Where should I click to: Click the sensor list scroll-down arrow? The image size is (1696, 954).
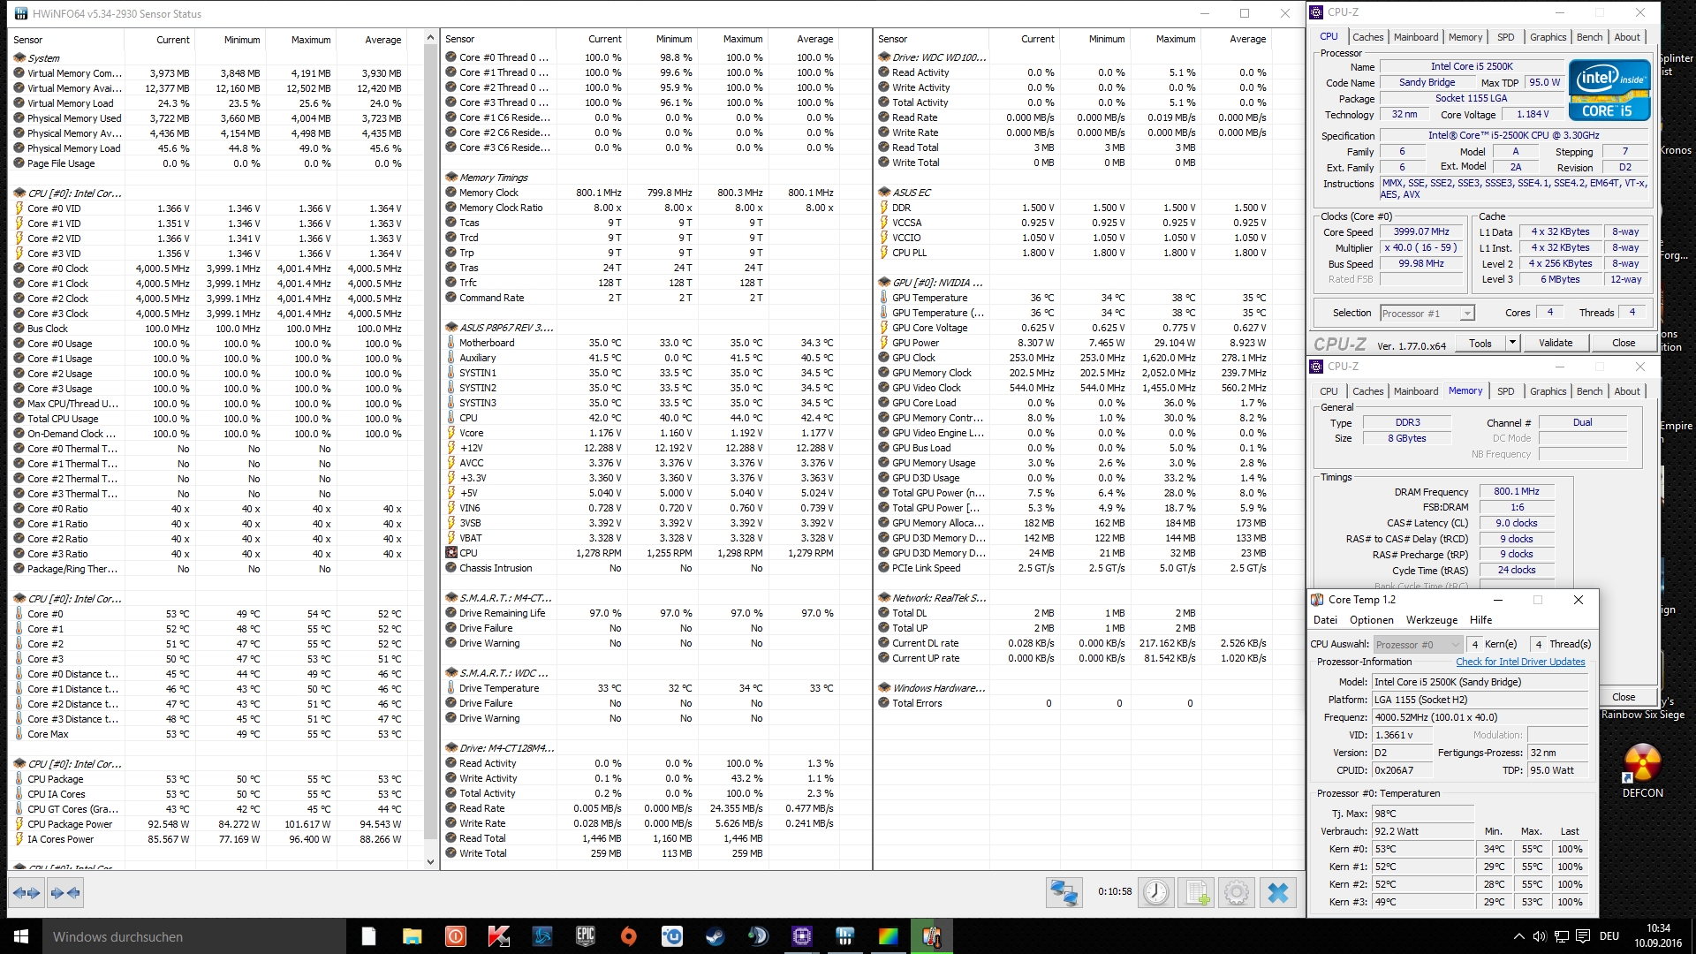[x=430, y=862]
